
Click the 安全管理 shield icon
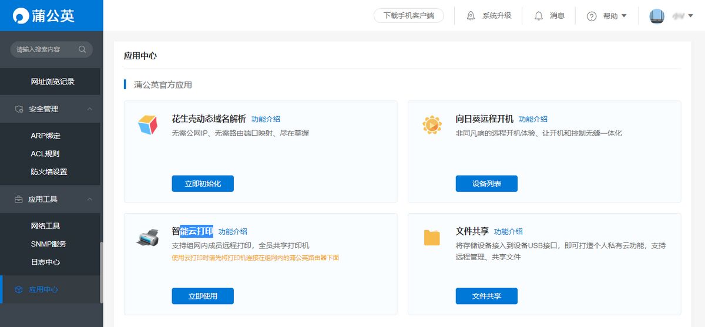(18, 109)
